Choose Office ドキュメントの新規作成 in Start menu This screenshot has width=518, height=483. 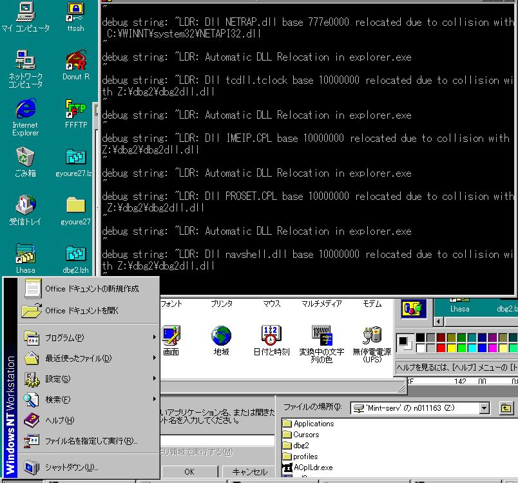point(88,289)
